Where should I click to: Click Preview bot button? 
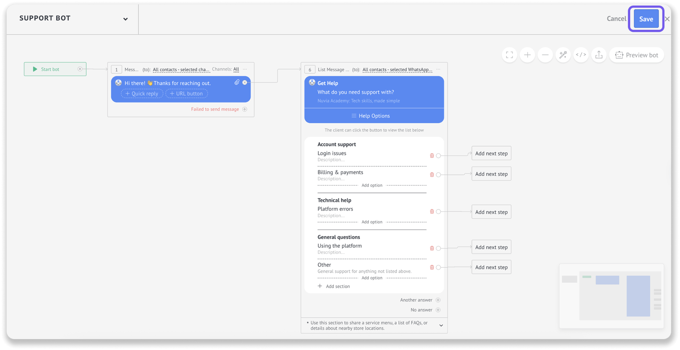click(x=637, y=55)
